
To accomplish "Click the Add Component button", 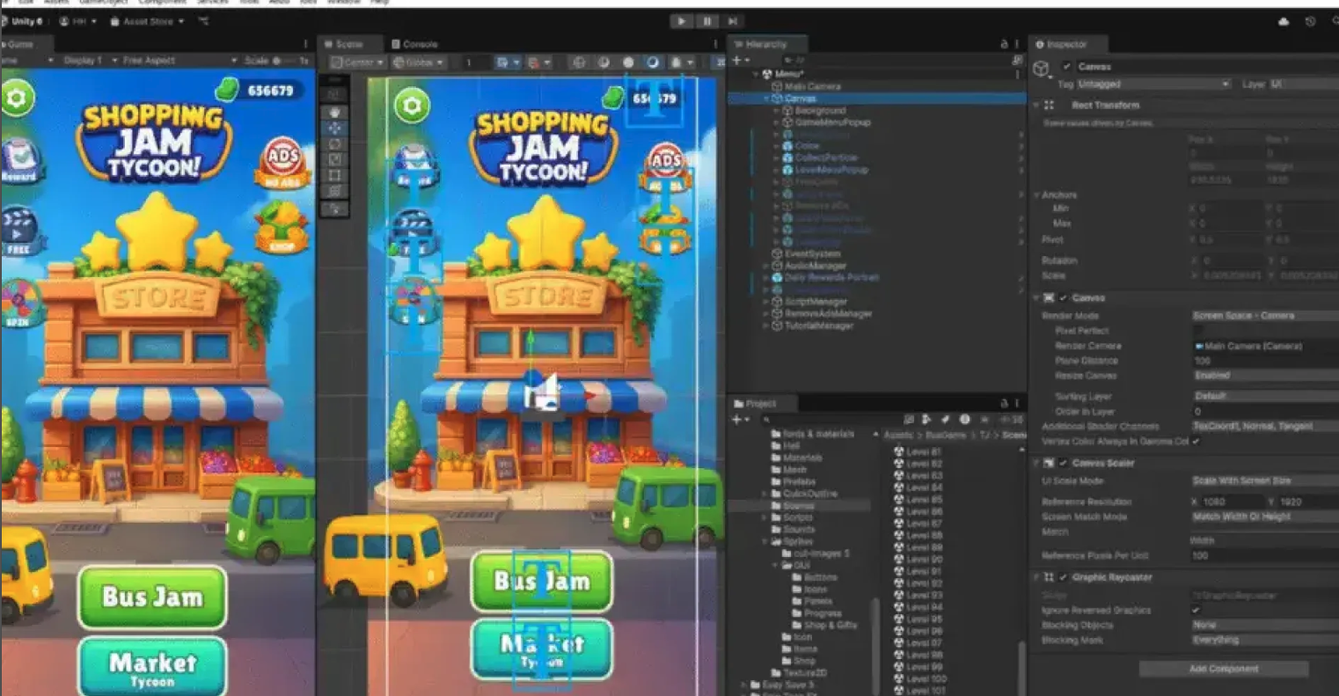I will [1223, 669].
